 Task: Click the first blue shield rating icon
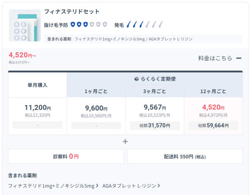[x=73, y=25]
